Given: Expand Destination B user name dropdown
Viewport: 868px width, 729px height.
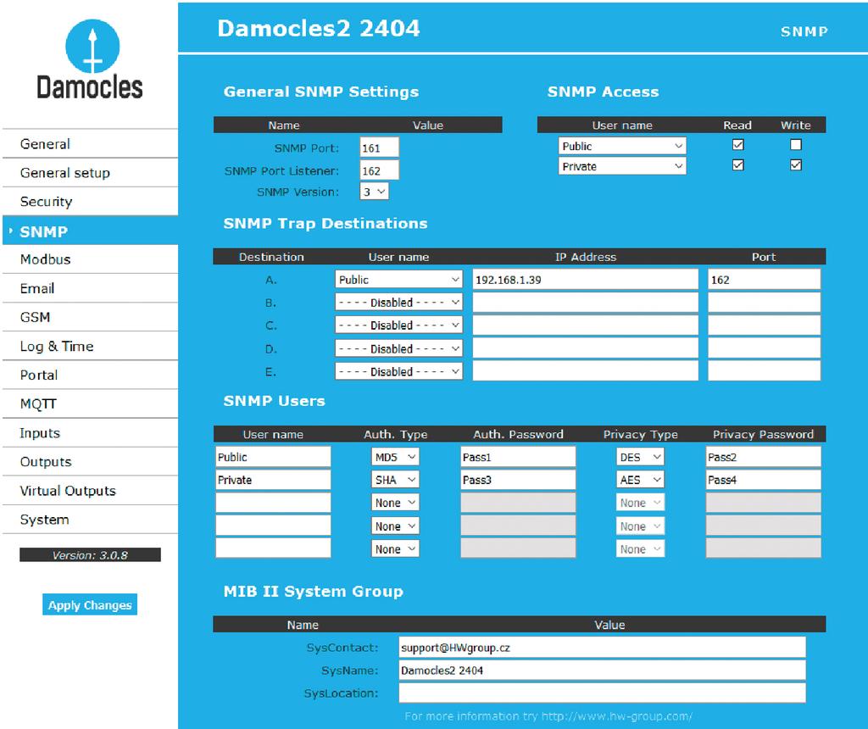Looking at the screenshot, I should 398,303.
